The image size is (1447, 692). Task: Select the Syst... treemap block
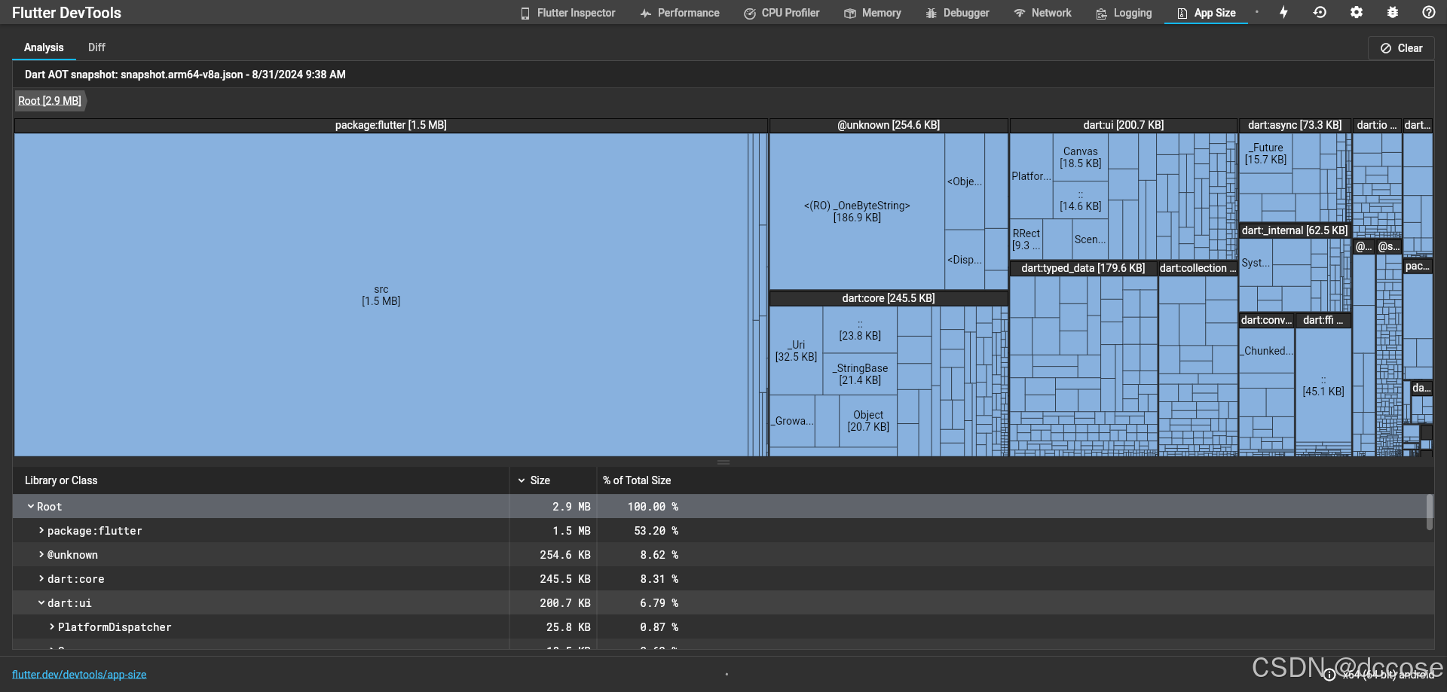click(1256, 263)
